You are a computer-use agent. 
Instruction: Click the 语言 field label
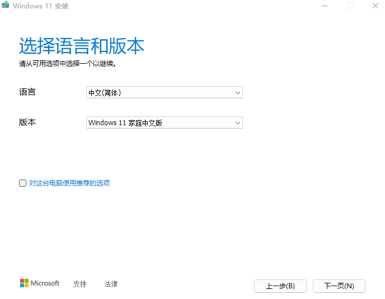[27, 92]
